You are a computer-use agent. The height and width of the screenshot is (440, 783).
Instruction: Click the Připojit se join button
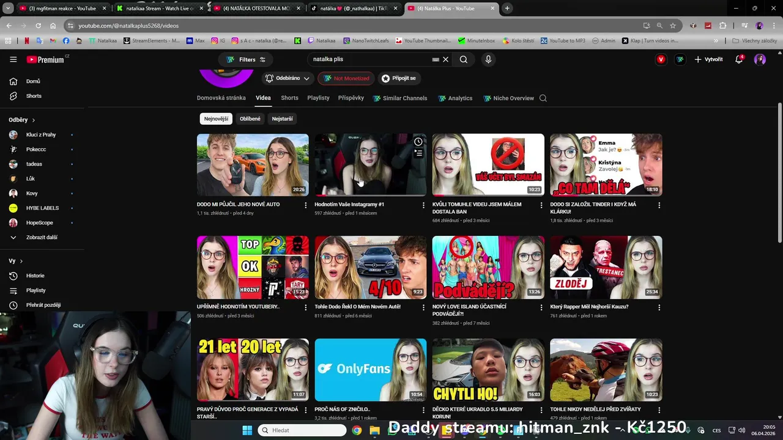(x=399, y=78)
